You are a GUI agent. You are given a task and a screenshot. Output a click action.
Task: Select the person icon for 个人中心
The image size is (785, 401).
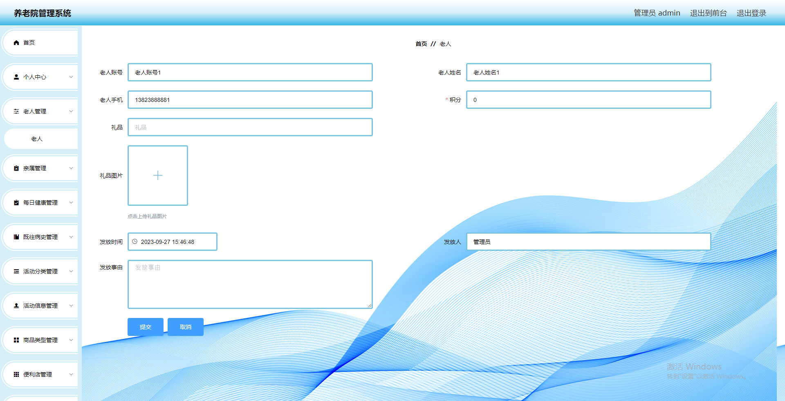click(16, 77)
